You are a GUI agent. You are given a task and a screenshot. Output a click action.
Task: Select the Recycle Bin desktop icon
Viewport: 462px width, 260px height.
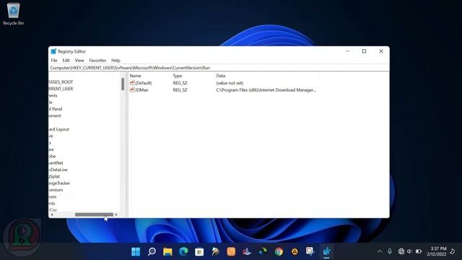(x=13, y=14)
